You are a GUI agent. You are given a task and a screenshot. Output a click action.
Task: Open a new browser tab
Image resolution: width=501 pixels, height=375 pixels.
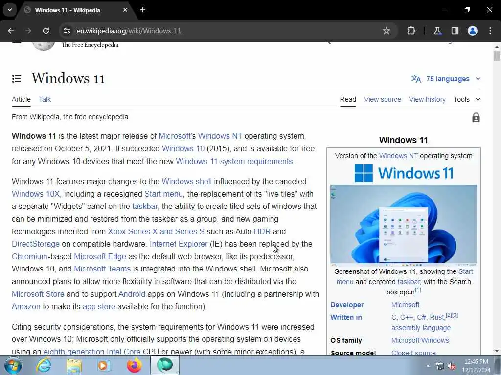[143, 10]
